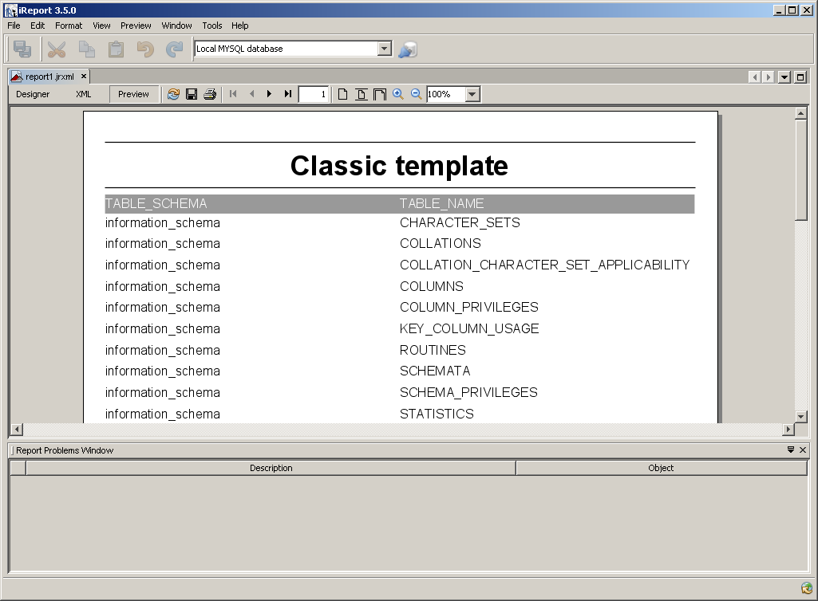Zoom out with the magnifier minus icon

417,94
